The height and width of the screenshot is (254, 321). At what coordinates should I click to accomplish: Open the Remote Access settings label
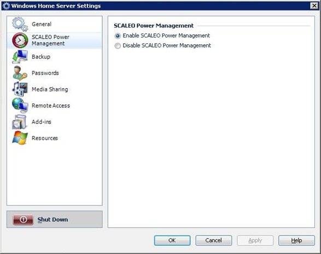click(51, 106)
